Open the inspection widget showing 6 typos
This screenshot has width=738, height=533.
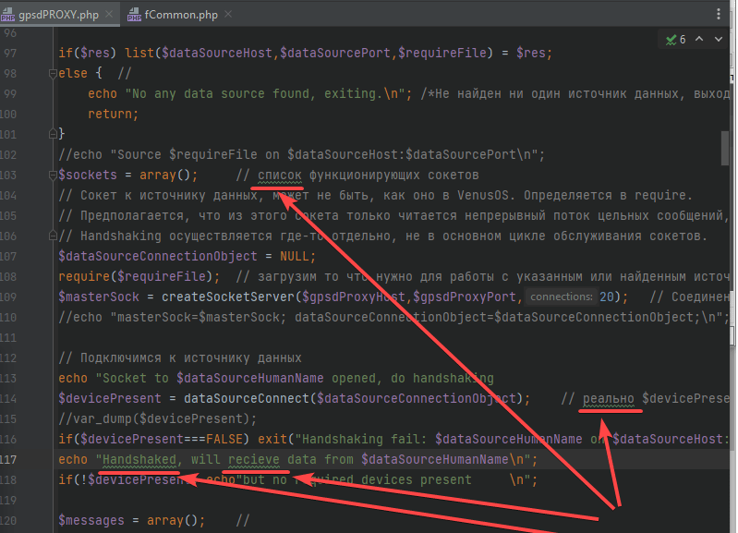pos(676,40)
